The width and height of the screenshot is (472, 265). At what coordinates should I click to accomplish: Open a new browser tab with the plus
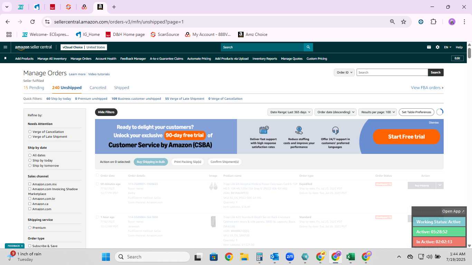(114, 7)
